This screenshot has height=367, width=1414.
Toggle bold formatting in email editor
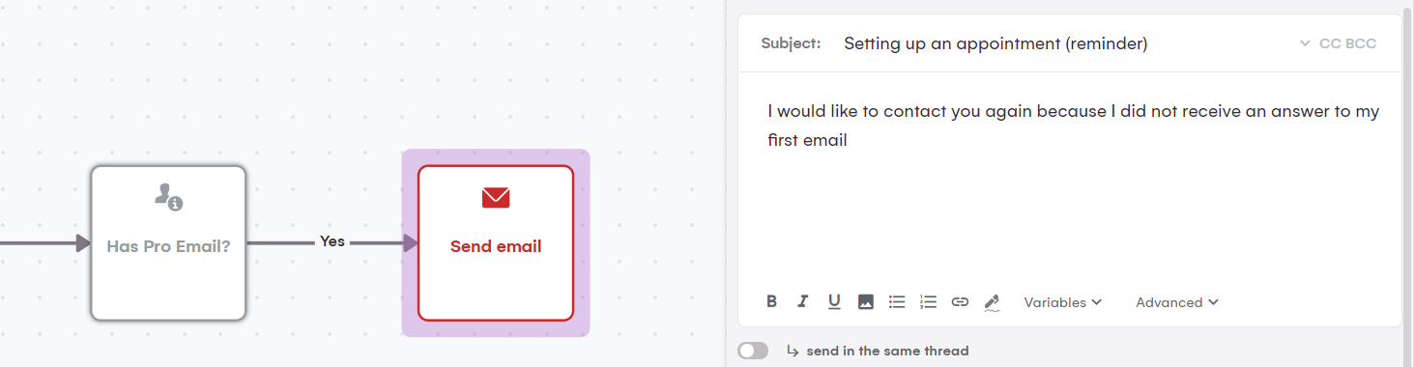coord(771,302)
